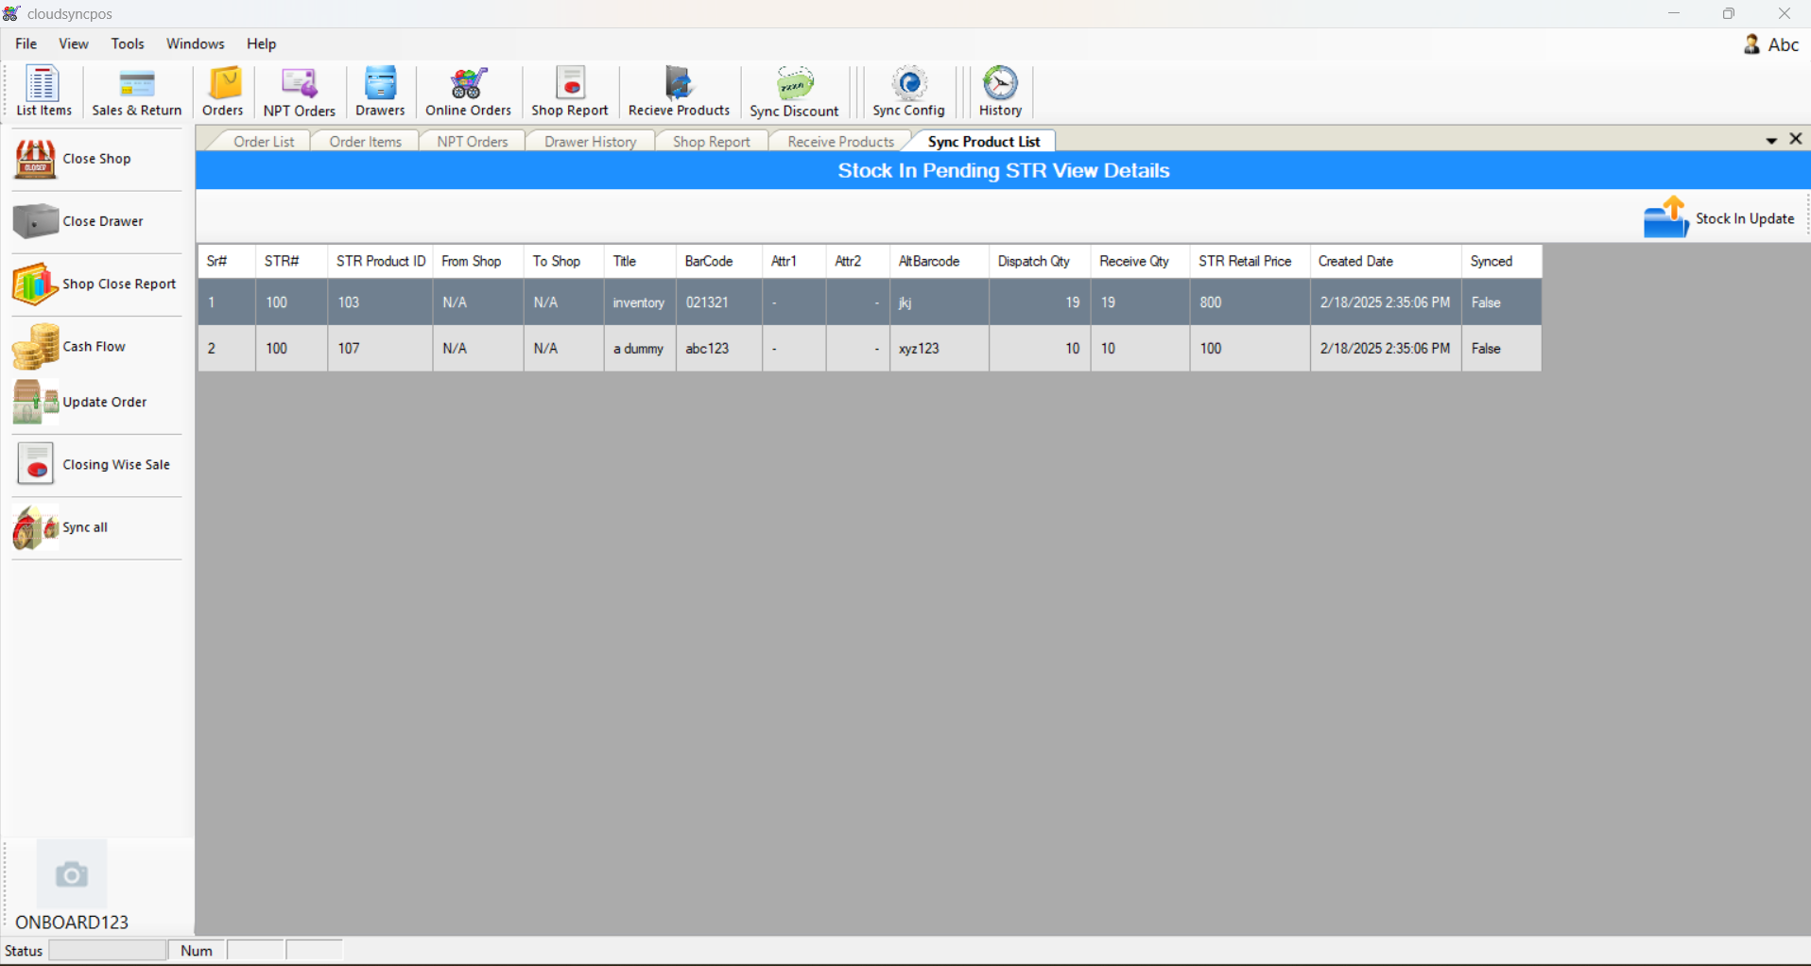The image size is (1811, 966).
Task: Click the STR# column header
Action: [292, 261]
